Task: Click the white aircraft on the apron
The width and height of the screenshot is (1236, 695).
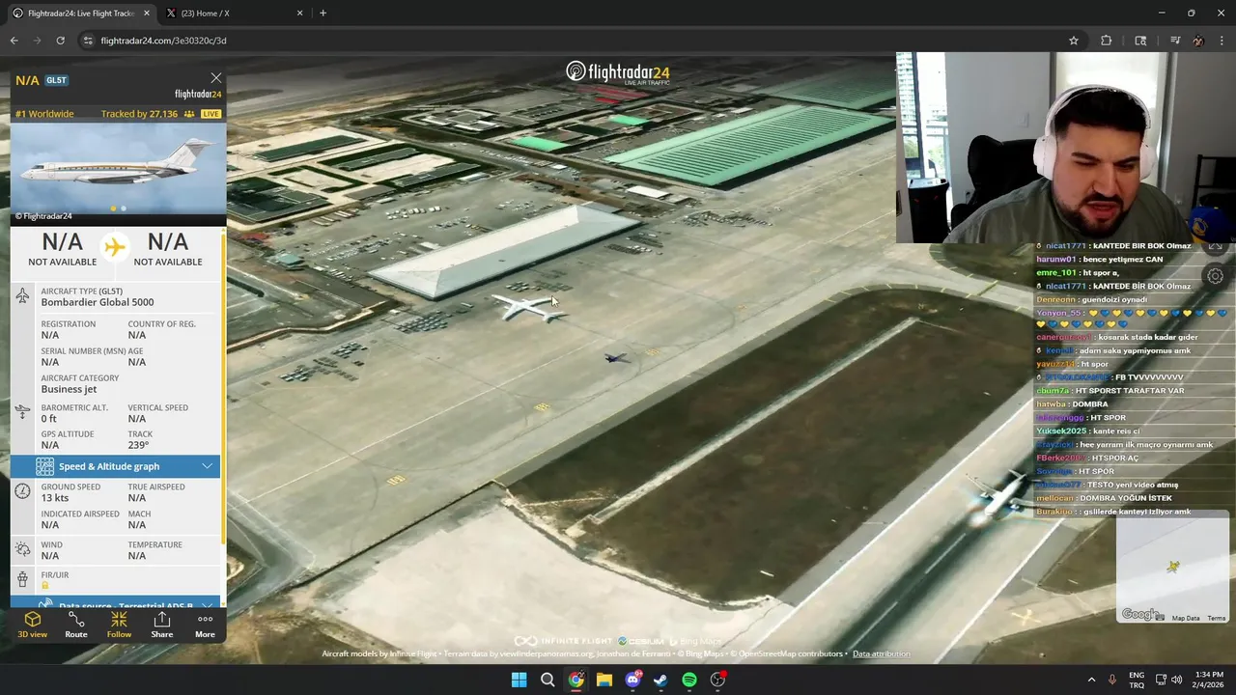Action: (526, 307)
